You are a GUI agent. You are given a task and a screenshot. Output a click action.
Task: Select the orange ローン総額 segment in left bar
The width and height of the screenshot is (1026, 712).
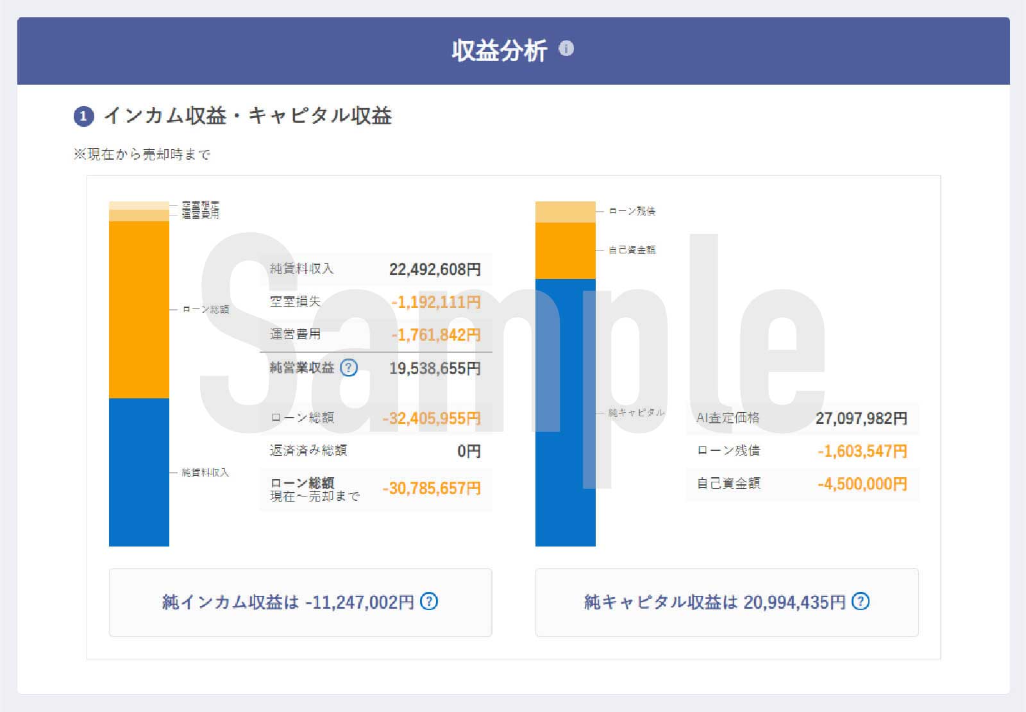[x=139, y=309]
